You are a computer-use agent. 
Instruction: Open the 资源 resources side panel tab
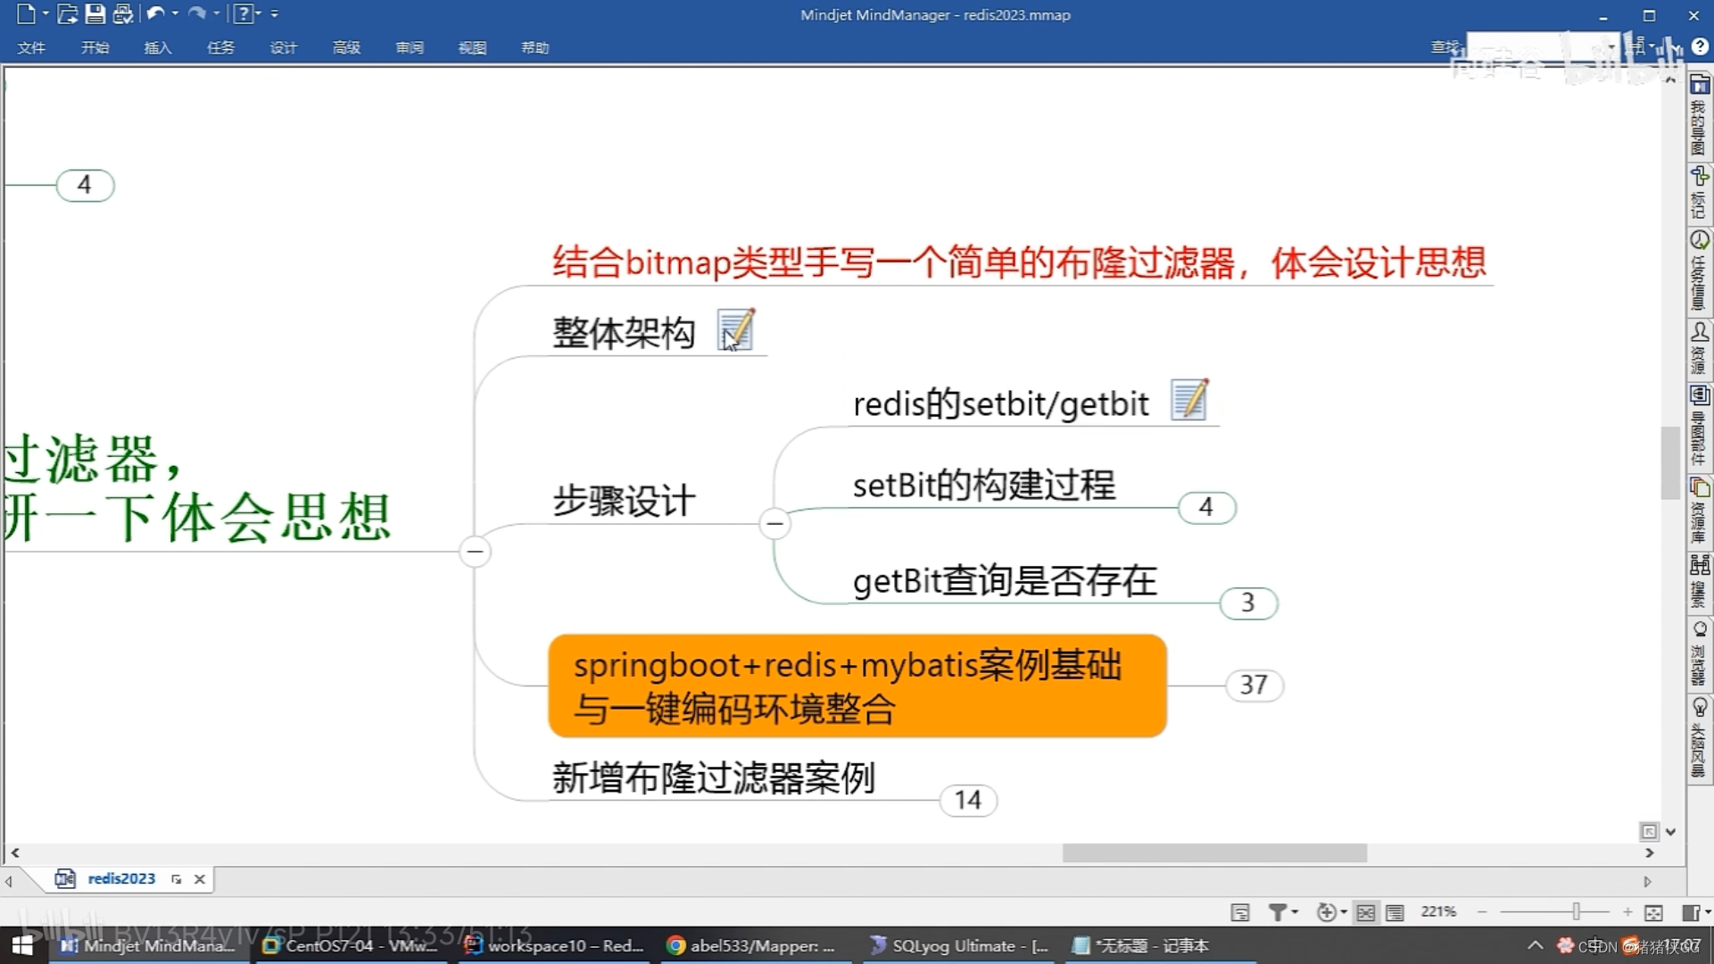coord(1700,348)
